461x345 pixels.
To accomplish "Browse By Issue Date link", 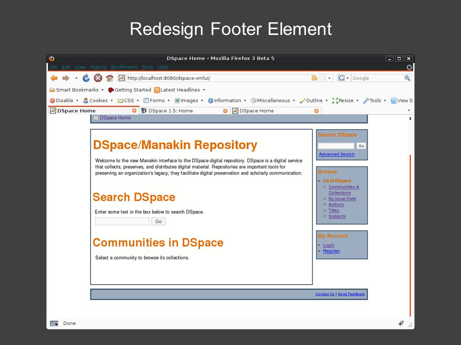I will click(342, 198).
